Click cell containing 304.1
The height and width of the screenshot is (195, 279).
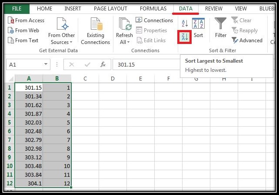coord(29,183)
